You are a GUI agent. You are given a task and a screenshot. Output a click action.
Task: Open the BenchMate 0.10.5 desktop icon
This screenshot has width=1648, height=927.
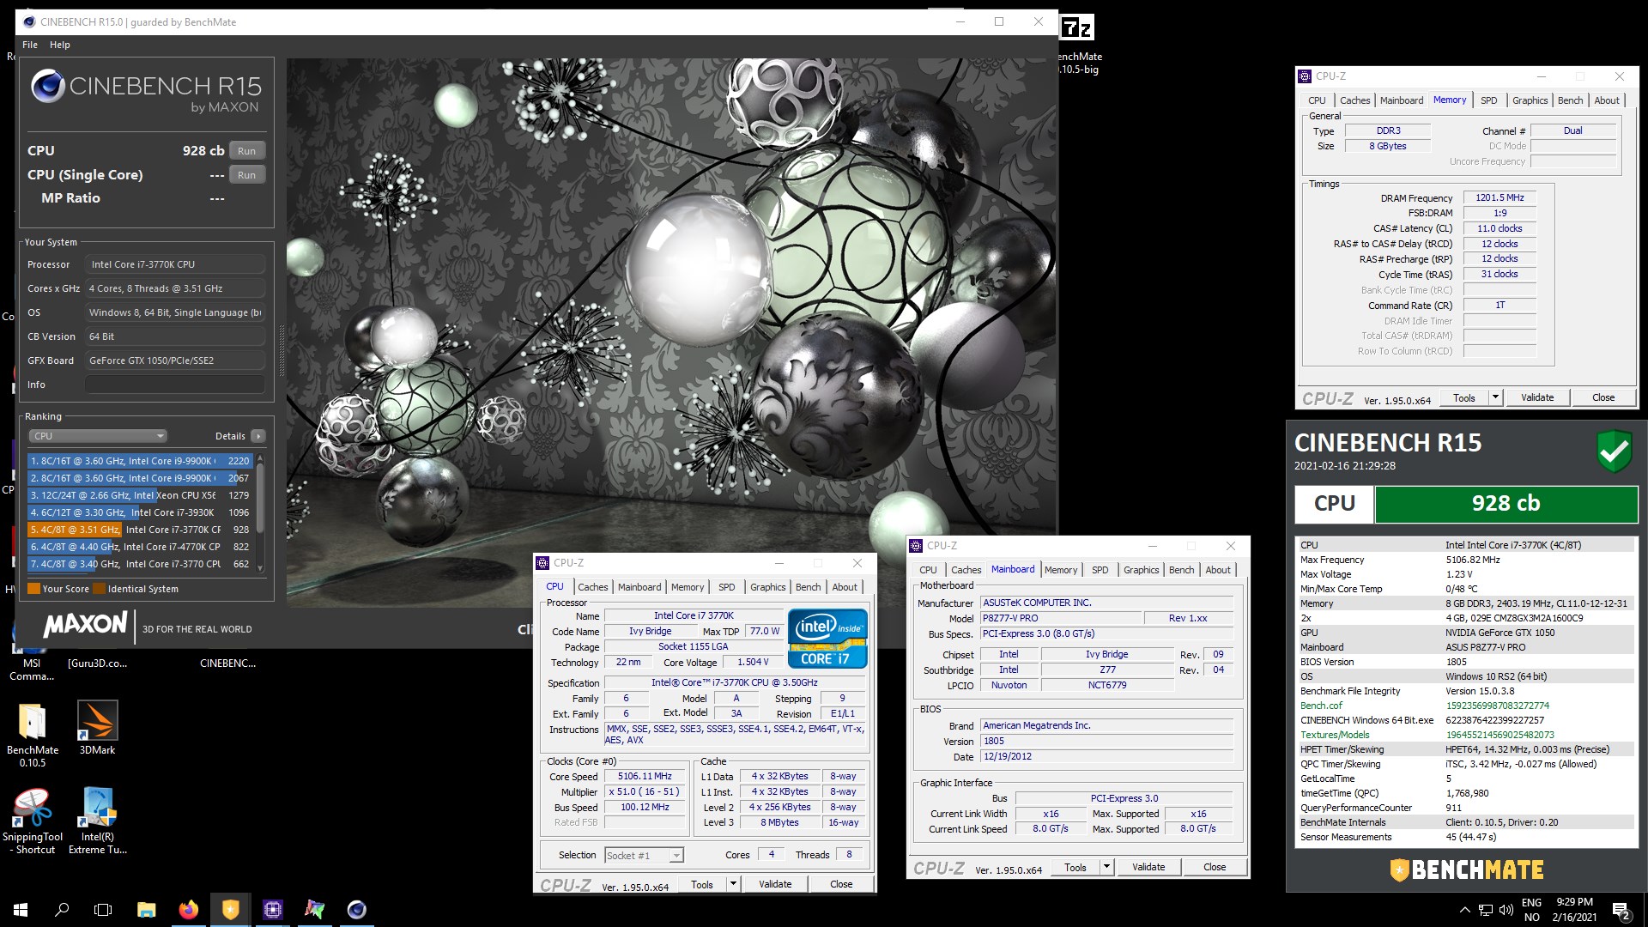(33, 732)
